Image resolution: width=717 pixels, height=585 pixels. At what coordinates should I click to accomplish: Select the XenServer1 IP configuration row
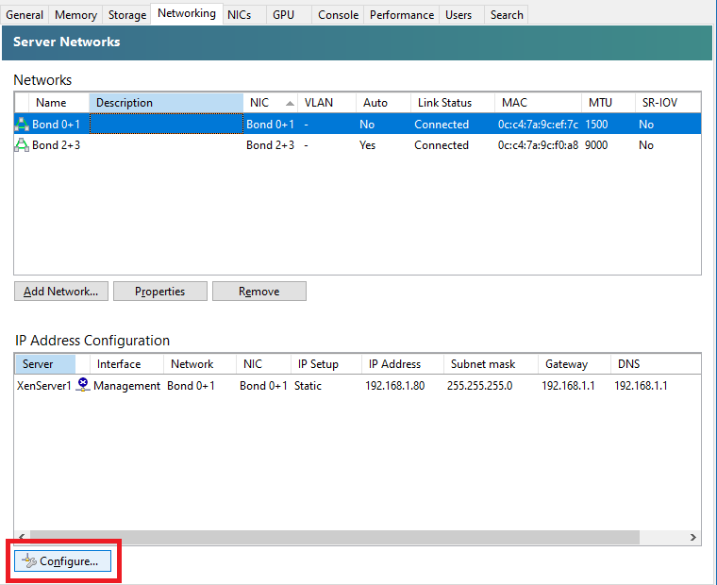[283, 386]
